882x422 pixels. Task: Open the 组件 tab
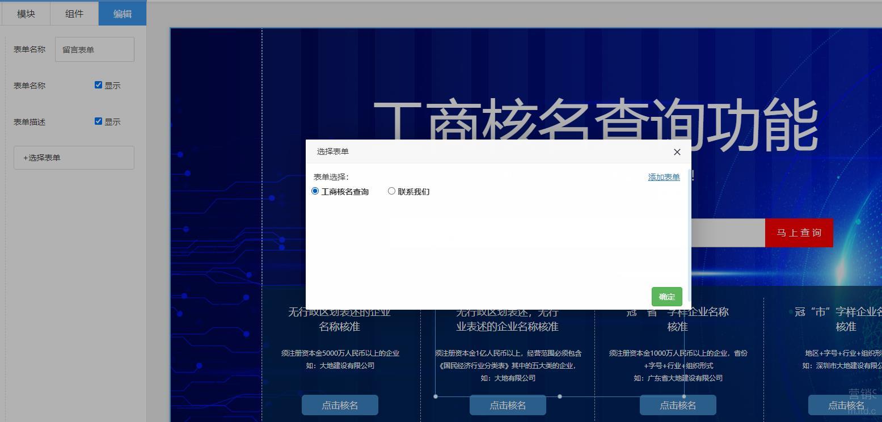coord(74,14)
